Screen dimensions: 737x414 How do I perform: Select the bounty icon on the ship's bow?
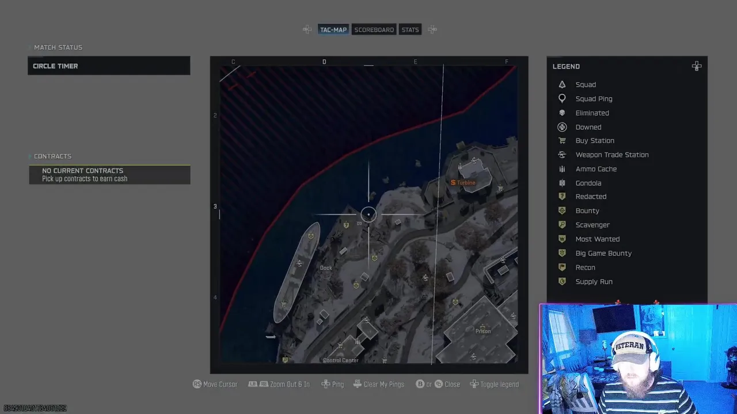coord(311,236)
